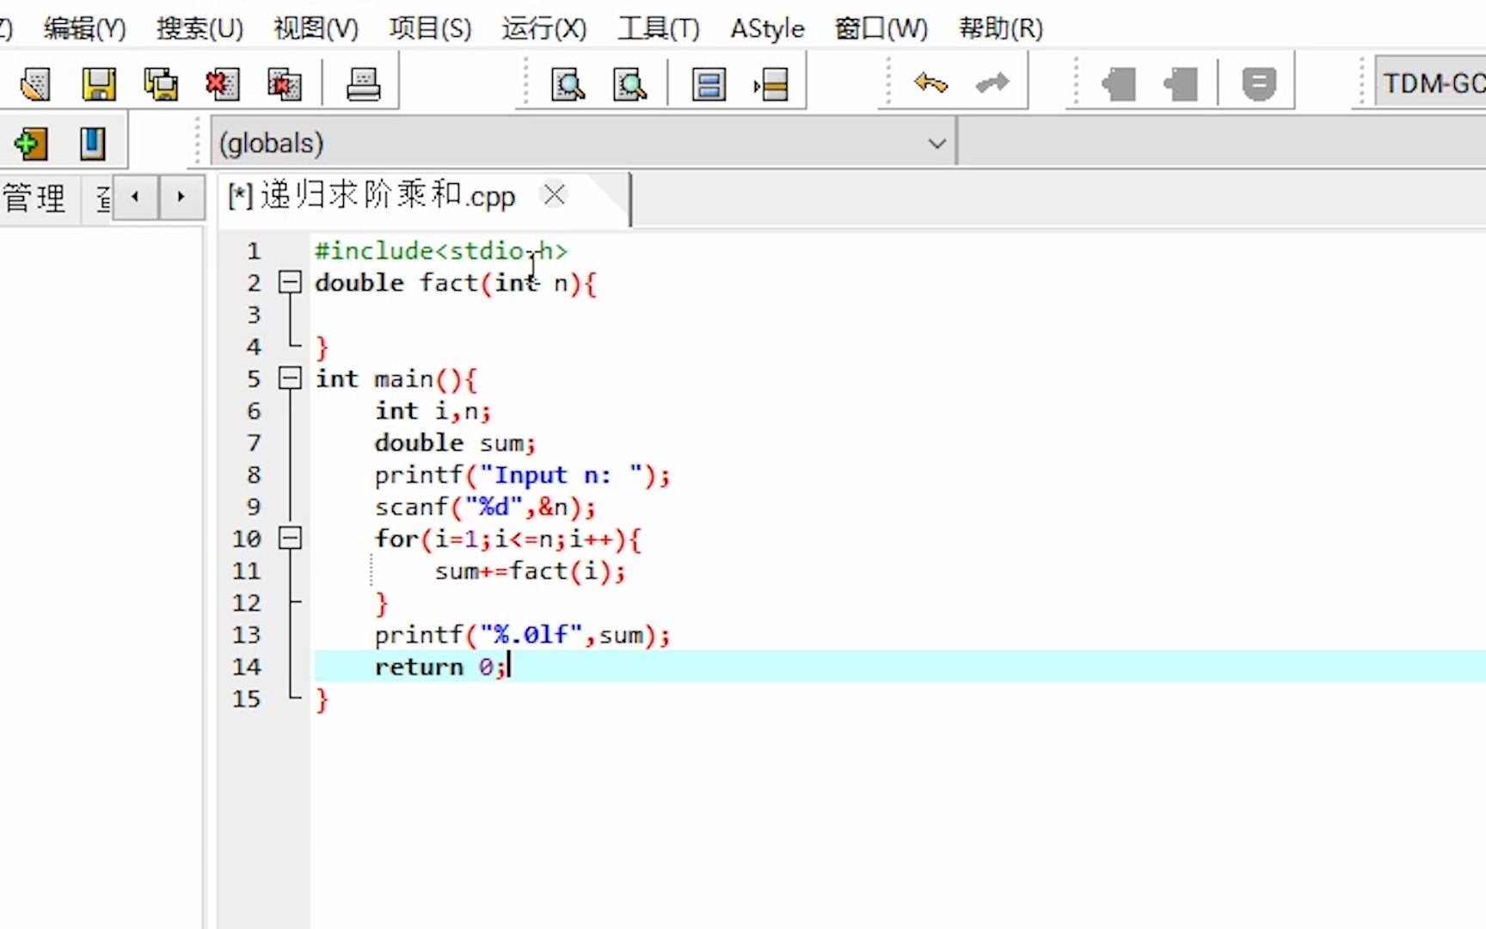Redo the last edit
The width and height of the screenshot is (1486, 929).
[x=992, y=83]
